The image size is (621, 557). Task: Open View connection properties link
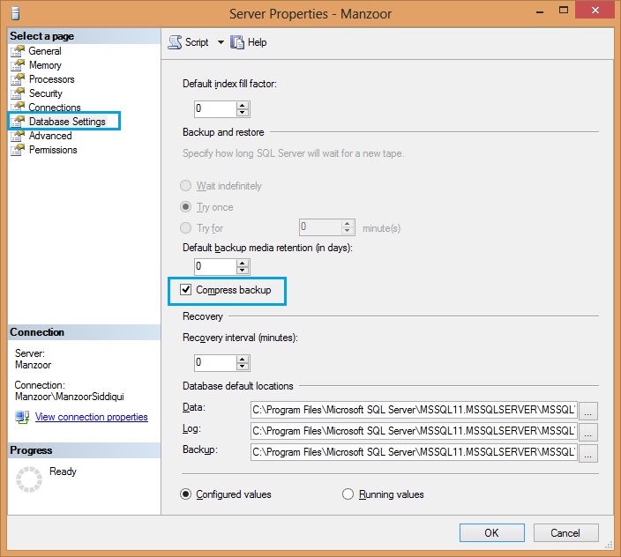tap(91, 417)
